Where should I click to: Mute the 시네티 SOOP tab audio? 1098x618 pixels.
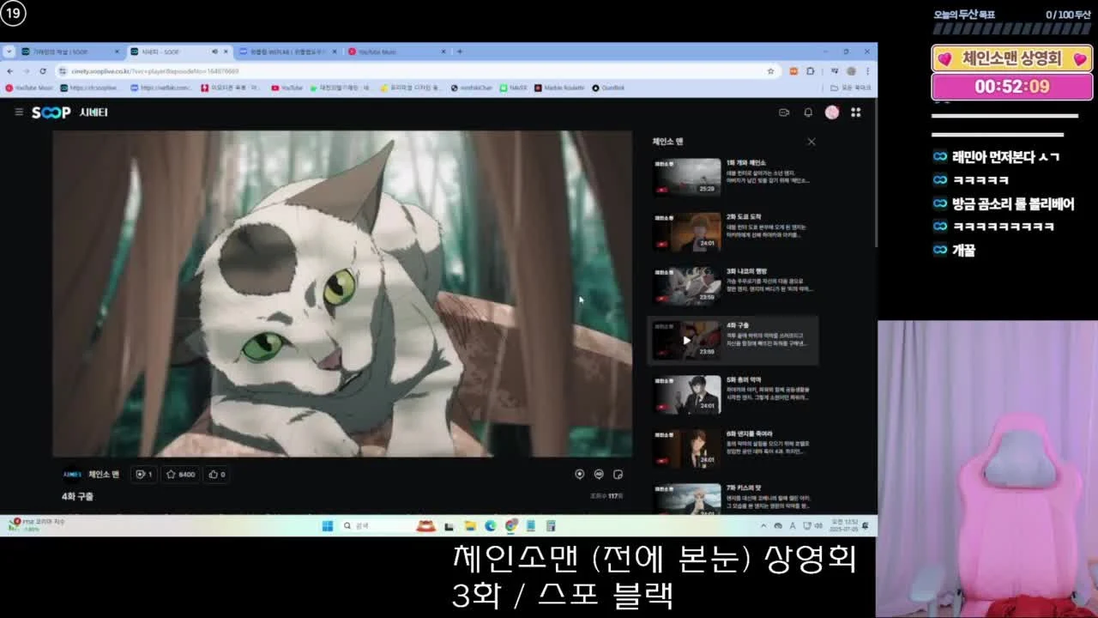point(214,51)
